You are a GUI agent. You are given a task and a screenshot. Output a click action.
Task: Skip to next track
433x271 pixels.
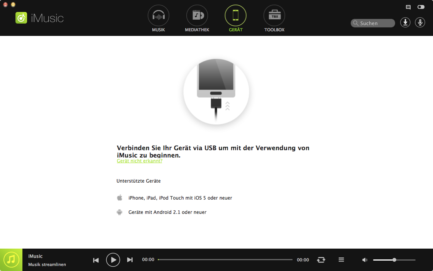130,260
